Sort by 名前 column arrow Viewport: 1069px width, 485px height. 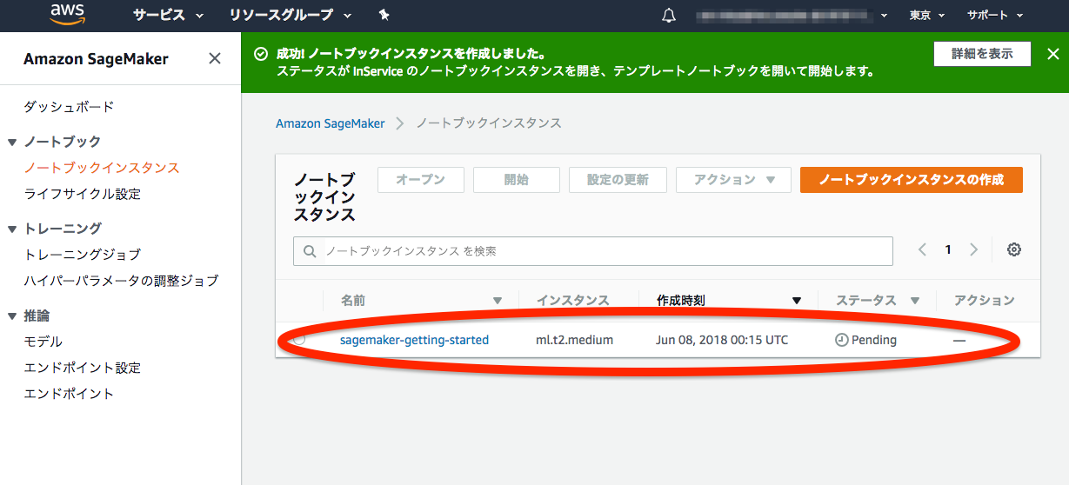(498, 301)
